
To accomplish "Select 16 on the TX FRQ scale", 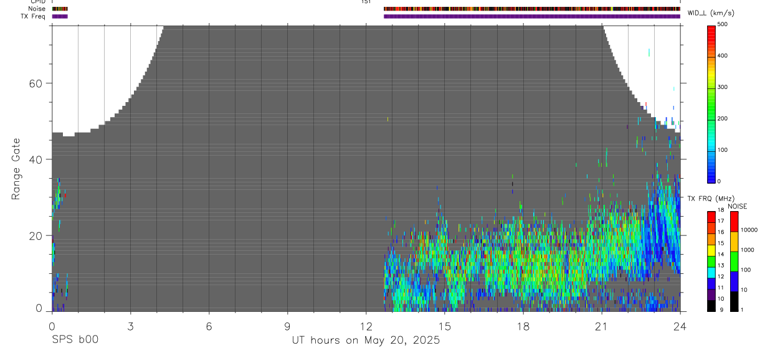I will 721,232.
